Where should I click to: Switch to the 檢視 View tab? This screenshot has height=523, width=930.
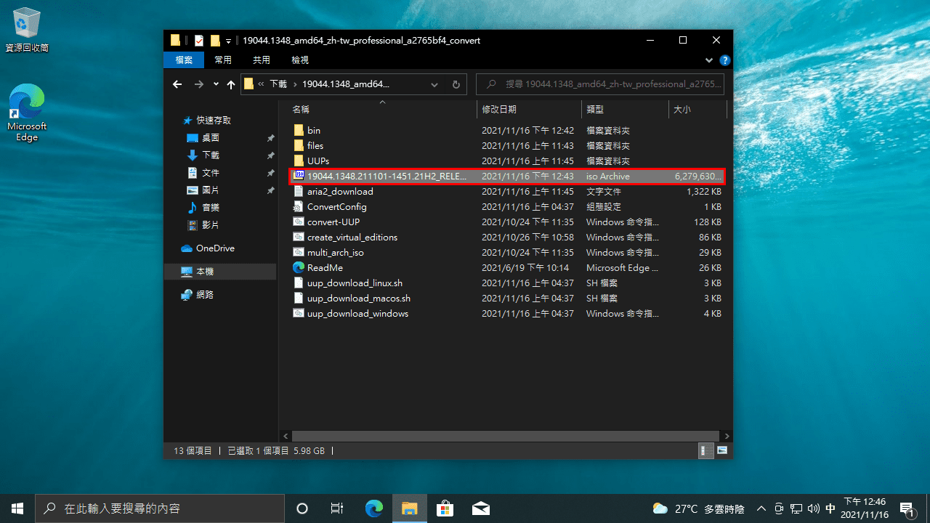[x=299, y=60]
